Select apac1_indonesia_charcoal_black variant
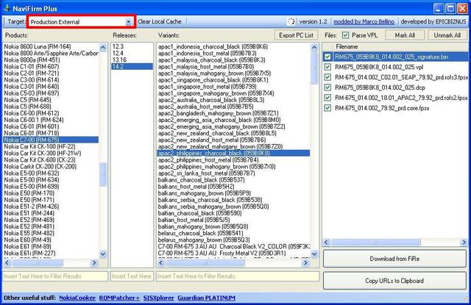This screenshot has height=305, width=471. [233, 46]
